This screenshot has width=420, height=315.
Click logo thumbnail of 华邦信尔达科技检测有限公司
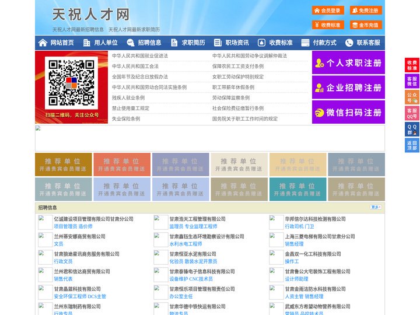click(276, 222)
